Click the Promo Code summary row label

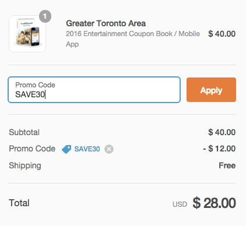pyautogui.click(x=32, y=149)
